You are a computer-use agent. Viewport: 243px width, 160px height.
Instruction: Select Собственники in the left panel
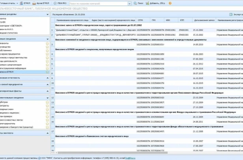[6, 51]
